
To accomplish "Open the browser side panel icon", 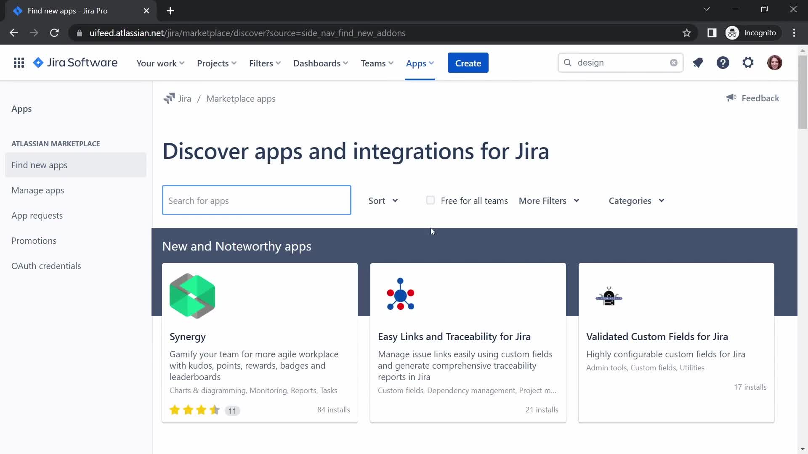I will (x=712, y=33).
